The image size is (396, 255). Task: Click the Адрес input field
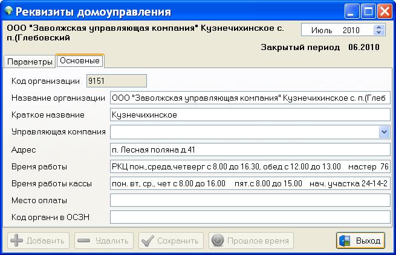[250, 149]
